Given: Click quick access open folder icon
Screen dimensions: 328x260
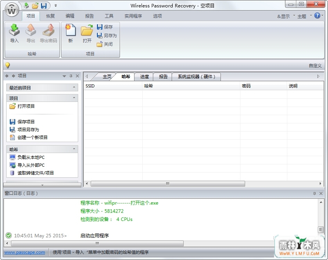Looking at the screenshot, I should (x=35, y=5).
